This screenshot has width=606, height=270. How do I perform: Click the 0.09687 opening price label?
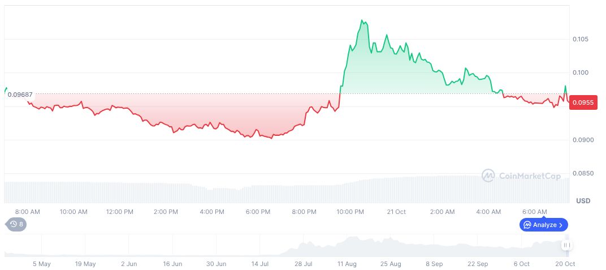coord(20,94)
